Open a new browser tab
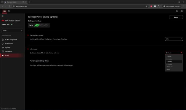The image size is (186, 110). pyautogui.click(x=29, y=2)
